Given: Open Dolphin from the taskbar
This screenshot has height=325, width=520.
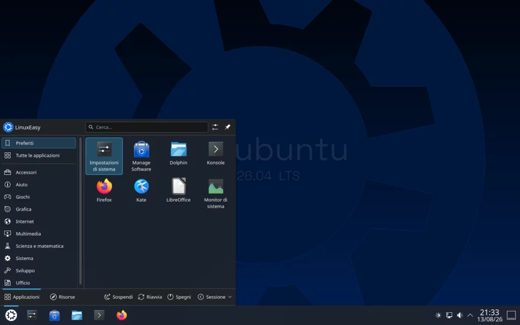Looking at the screenshot, I should 77,315.
